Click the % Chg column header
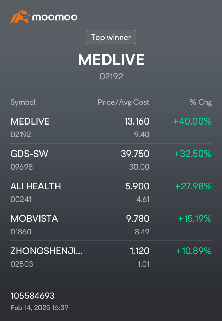This screenshot has height=321, width=222. 201,102
